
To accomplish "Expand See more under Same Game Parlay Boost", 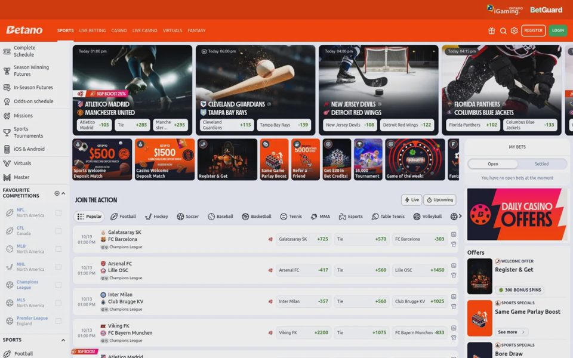I will click(x=511, y=332).
